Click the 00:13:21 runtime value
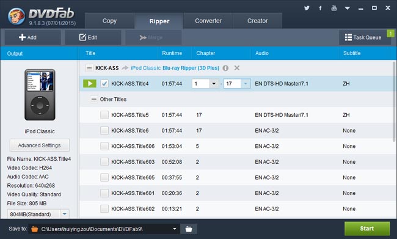 click(172, 209)
